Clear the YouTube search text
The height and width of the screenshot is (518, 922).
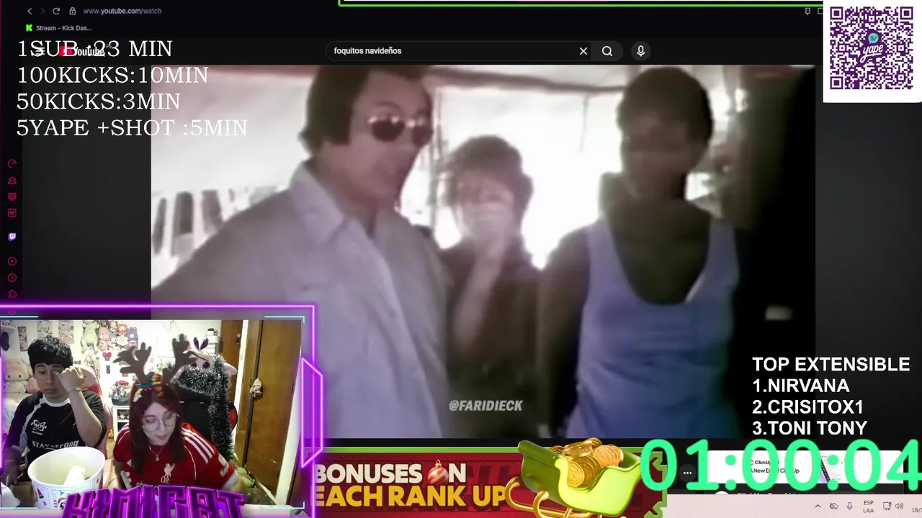(x=583, y=51)
